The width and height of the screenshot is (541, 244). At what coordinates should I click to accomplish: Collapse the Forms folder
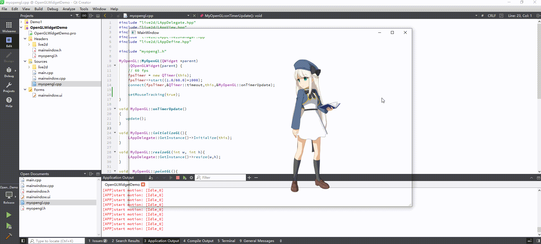point(25,90)
